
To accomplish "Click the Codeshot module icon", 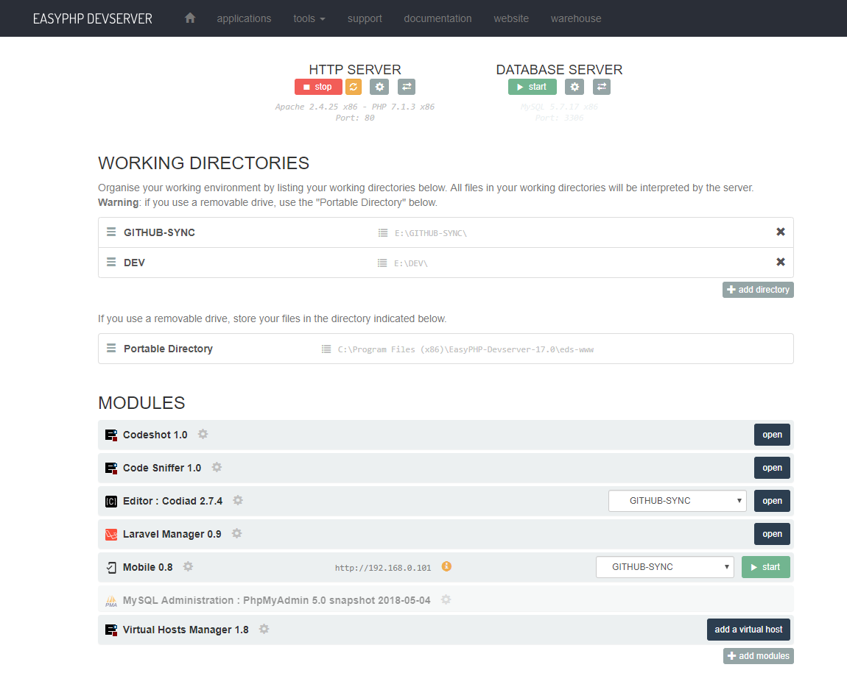I will click(110, 435).
